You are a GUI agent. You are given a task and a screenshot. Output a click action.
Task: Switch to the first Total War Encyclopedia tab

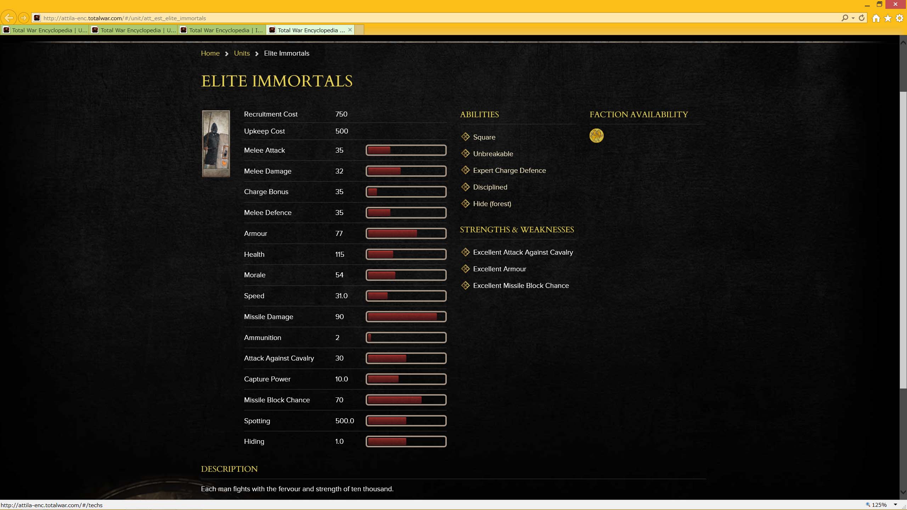coord(45,30)
